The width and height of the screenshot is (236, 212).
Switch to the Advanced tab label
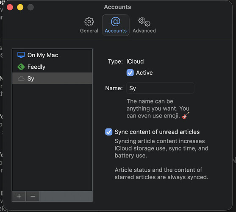coord(144,31)
